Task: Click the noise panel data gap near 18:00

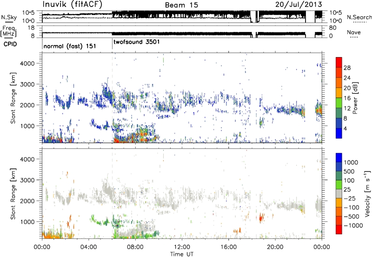Action: tap(254, 17)
